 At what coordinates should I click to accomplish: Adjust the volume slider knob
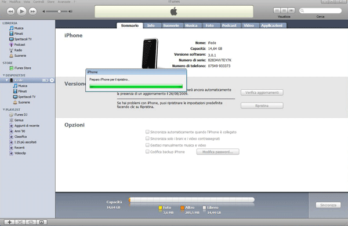coord(59,12)
